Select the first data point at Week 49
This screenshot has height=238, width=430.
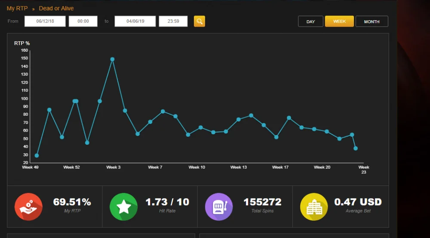click(x=37, y=156)
